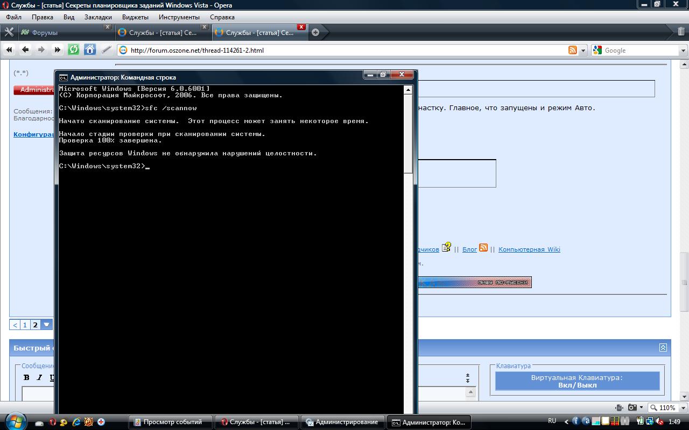Click the Rewind navigation button in Opera

point(9,50)
